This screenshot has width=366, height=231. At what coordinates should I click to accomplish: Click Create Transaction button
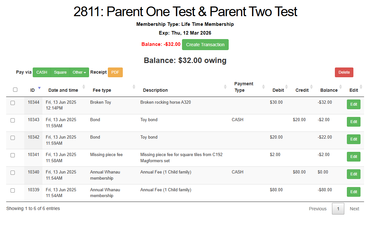tap(205, 45)
